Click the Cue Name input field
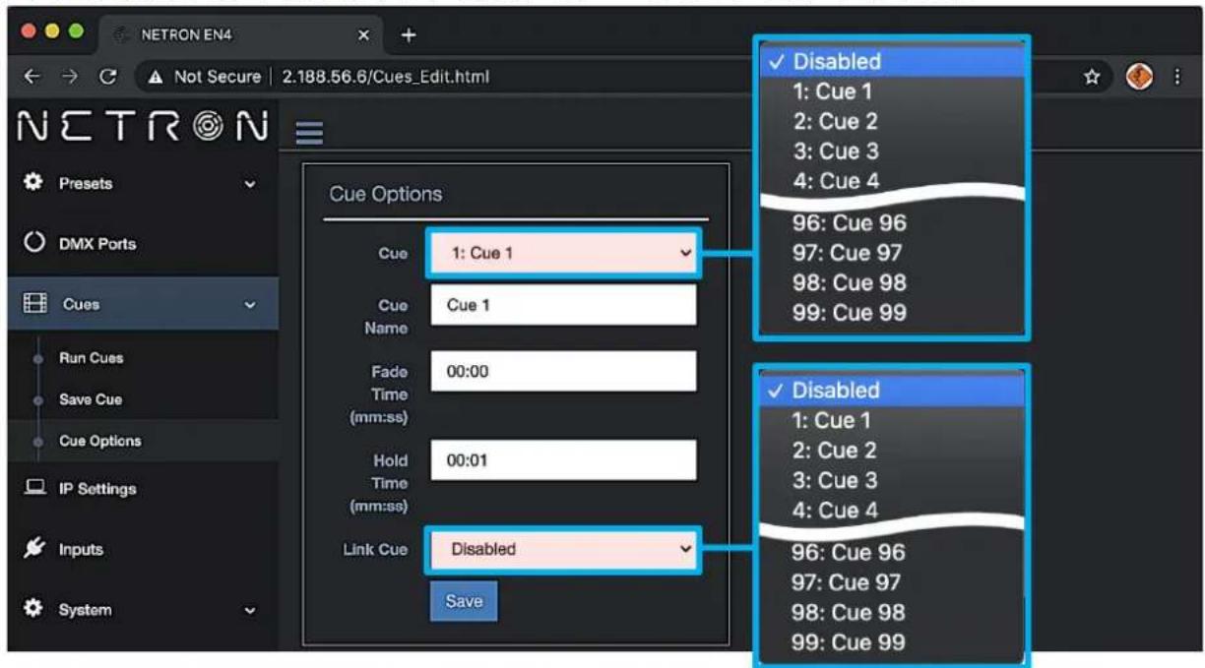1205x668 pixels. pos(563,305)
